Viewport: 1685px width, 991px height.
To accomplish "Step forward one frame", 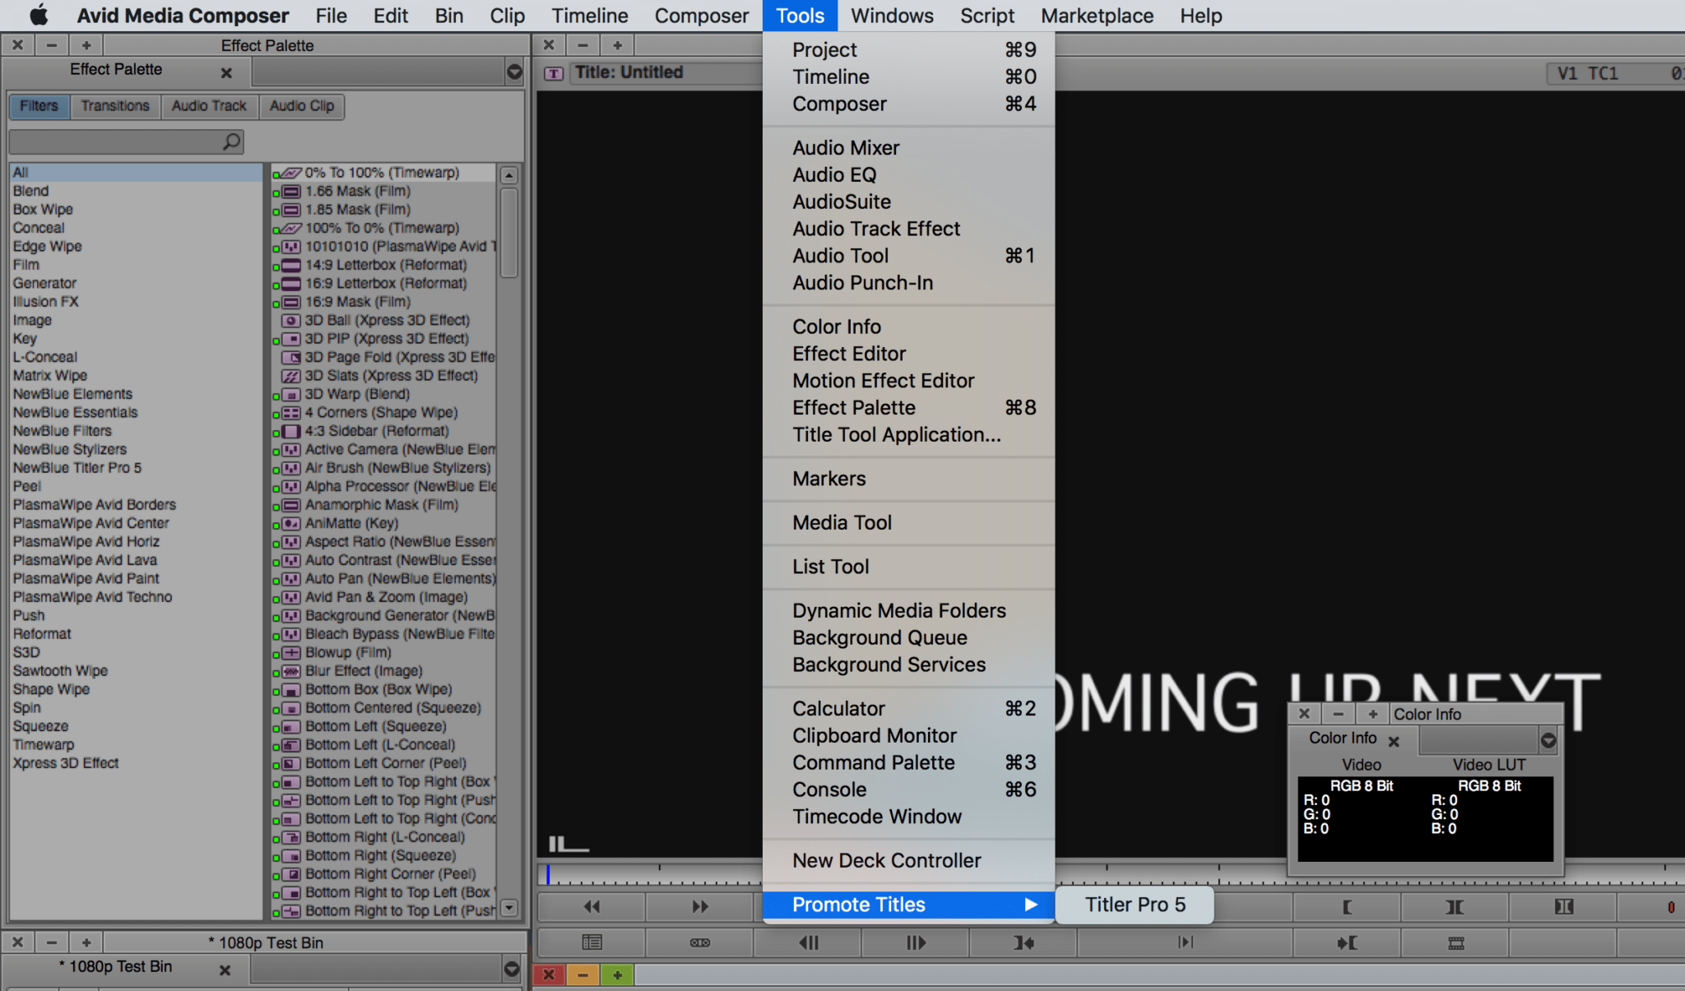I will coord(916,942).
